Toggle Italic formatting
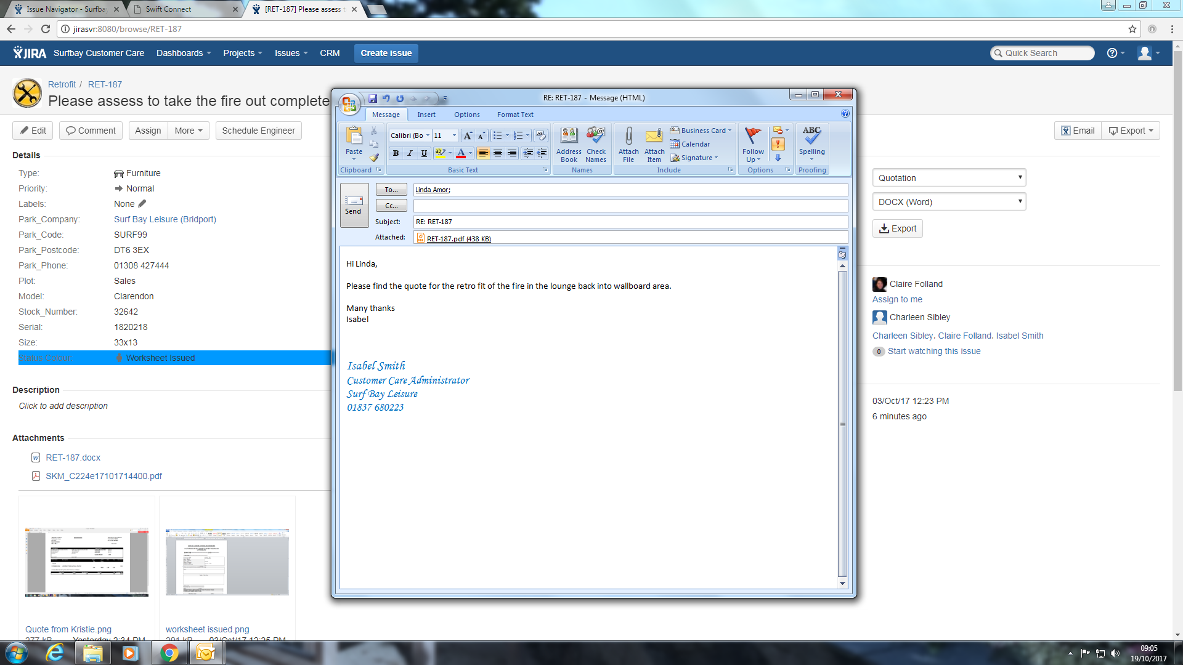This screenshot has height=665, width=1183. (x=410, y=153)
